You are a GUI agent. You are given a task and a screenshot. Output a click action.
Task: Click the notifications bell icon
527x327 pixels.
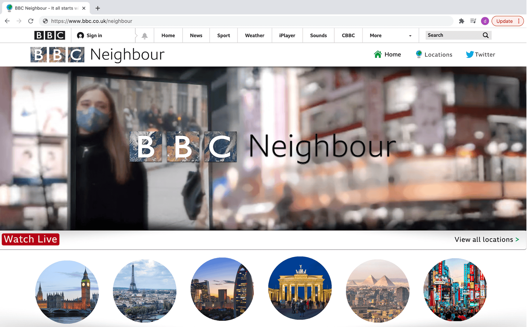tap(145, 36)
